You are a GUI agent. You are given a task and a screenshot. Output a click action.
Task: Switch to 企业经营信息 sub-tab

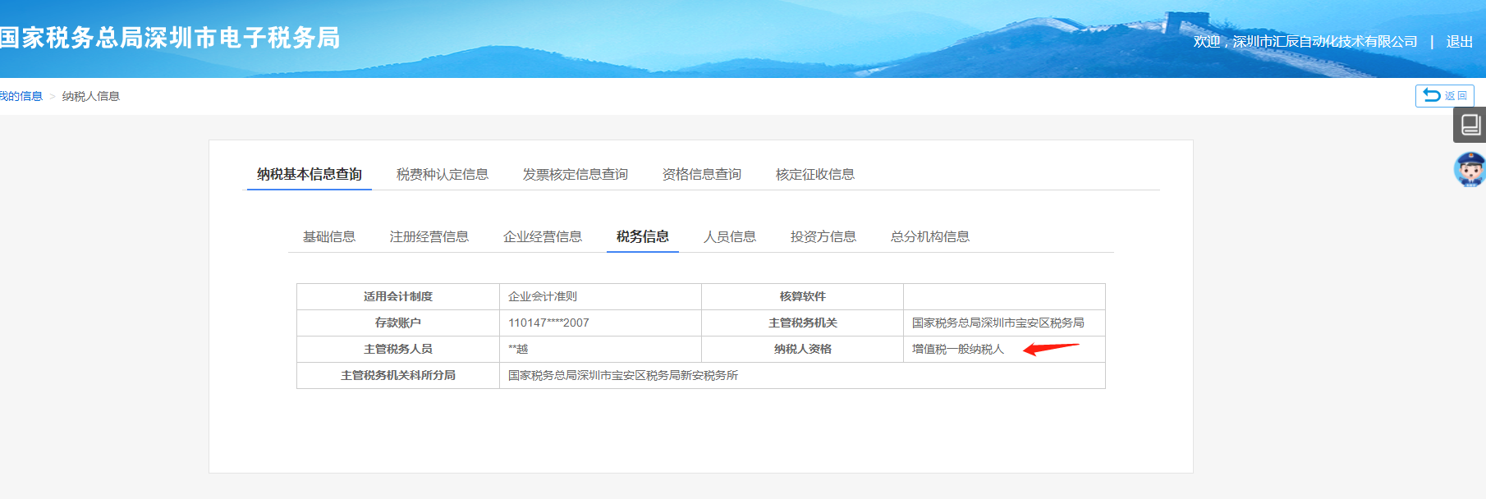pyautogui.click(x=543, y=236)
